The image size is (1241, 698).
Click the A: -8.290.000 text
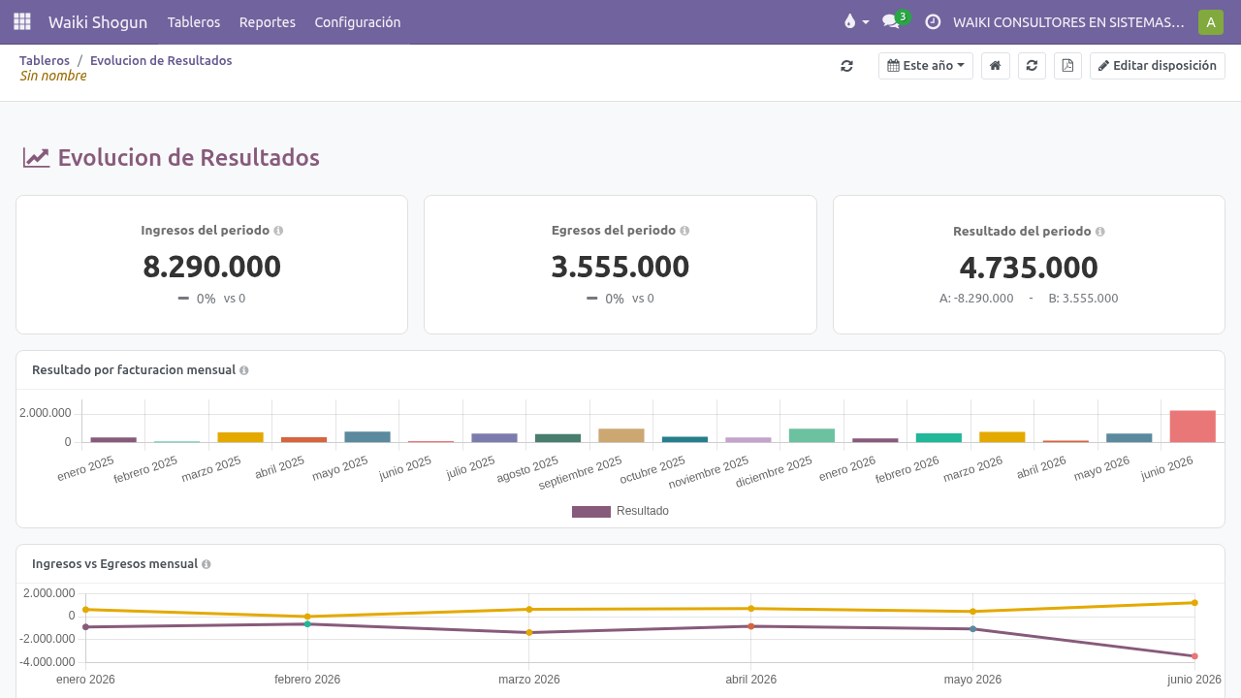[976, 299]
